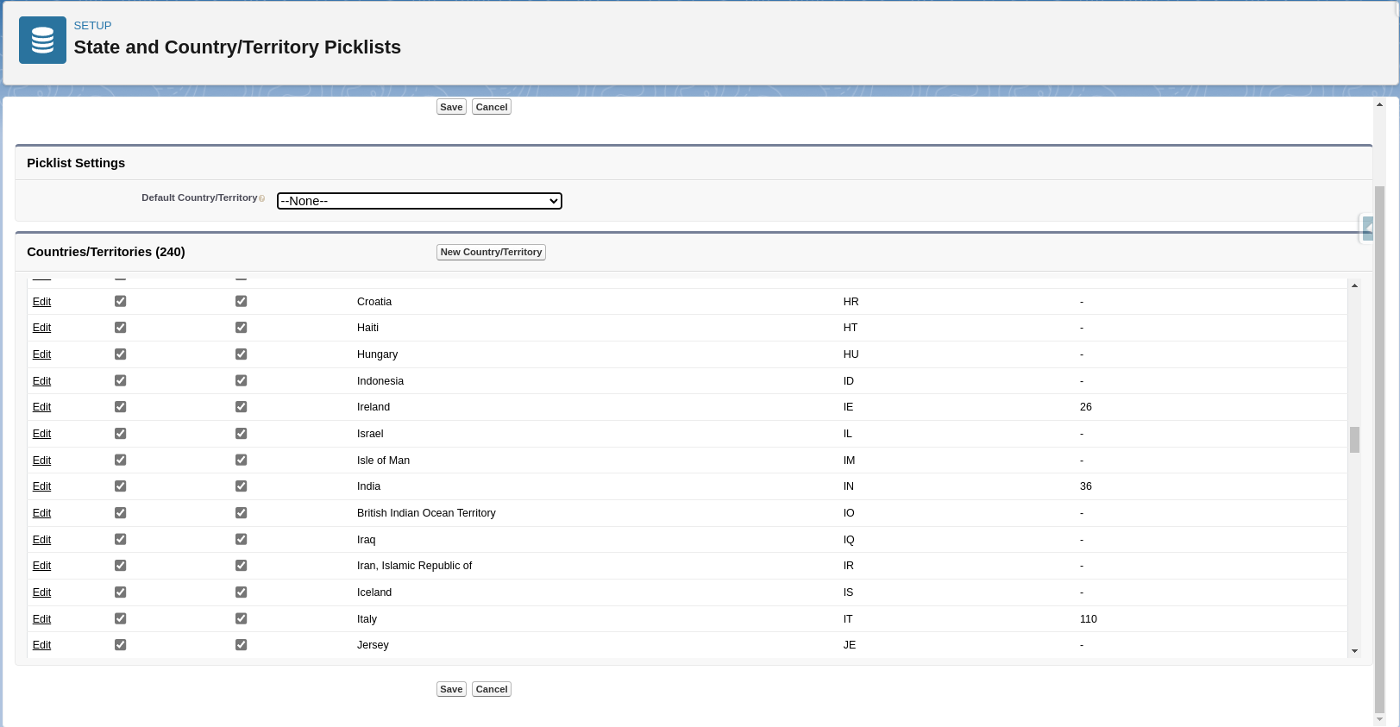Toggle Active checkbox for Croatia
The width and height of the screenshot is (1400, 727).
tap(120, 301)
